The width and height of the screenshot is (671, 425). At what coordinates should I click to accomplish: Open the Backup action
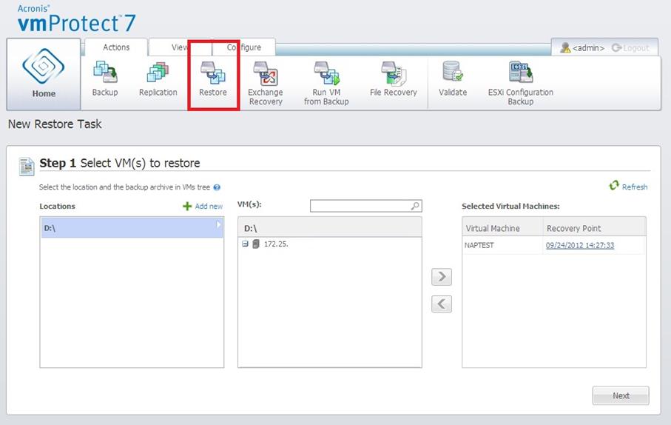point(105,78)
